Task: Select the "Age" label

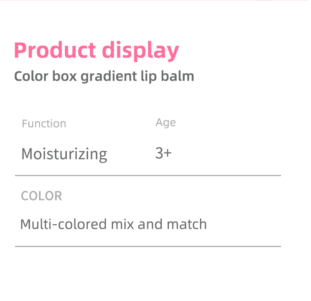Action: coord(165,123)
